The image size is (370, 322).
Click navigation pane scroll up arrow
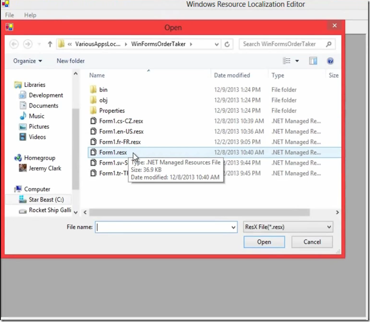click(x=75, y=73)
